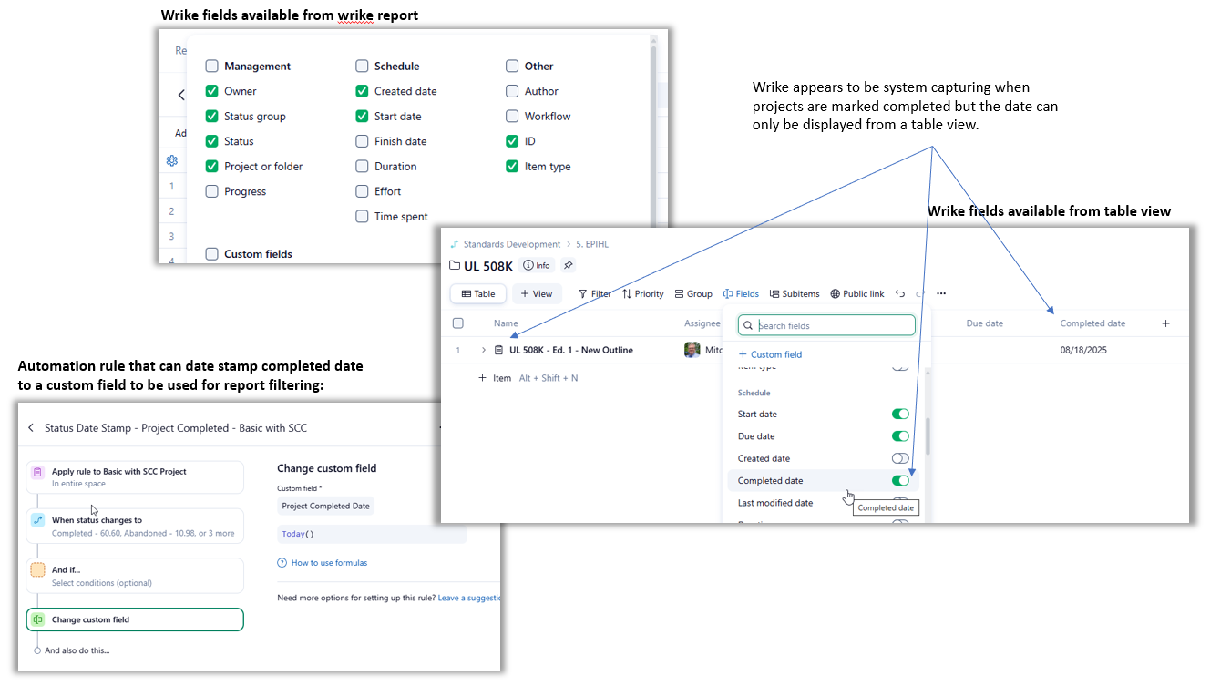Viewport: 1210px width, 686px height.
Task: Click the orange And if condition icon
Action: [x=37, y=570]
